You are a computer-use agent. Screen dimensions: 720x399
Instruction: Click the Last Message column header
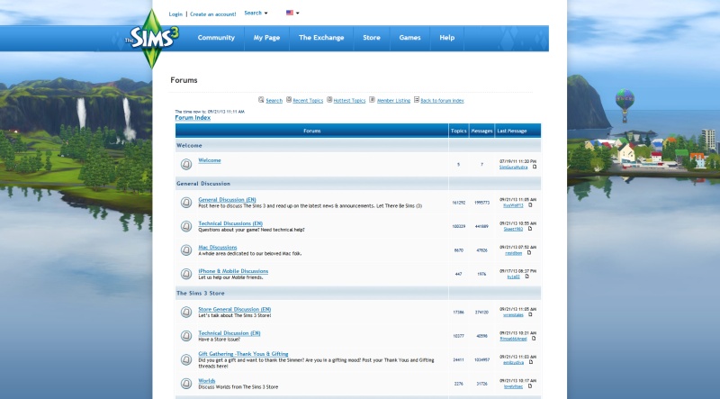point(512,131)
